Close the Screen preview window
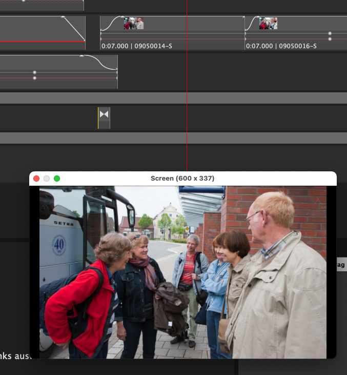Image resolution: width=347 pixels, height=375 pixels. click(36, 179)
